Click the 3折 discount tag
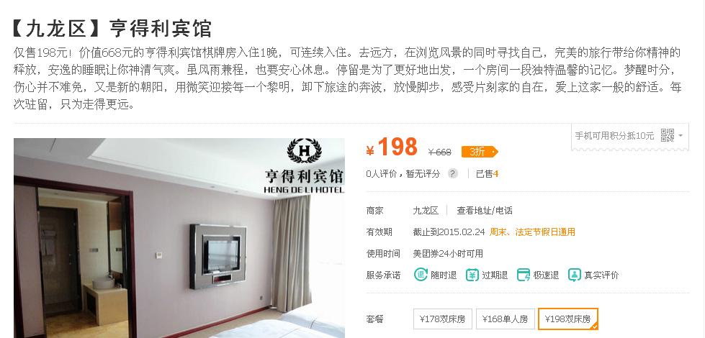This screenshot has height=338, width=705. [x=480, y=152]
